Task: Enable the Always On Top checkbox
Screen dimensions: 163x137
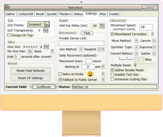Action: coord(9,35)
